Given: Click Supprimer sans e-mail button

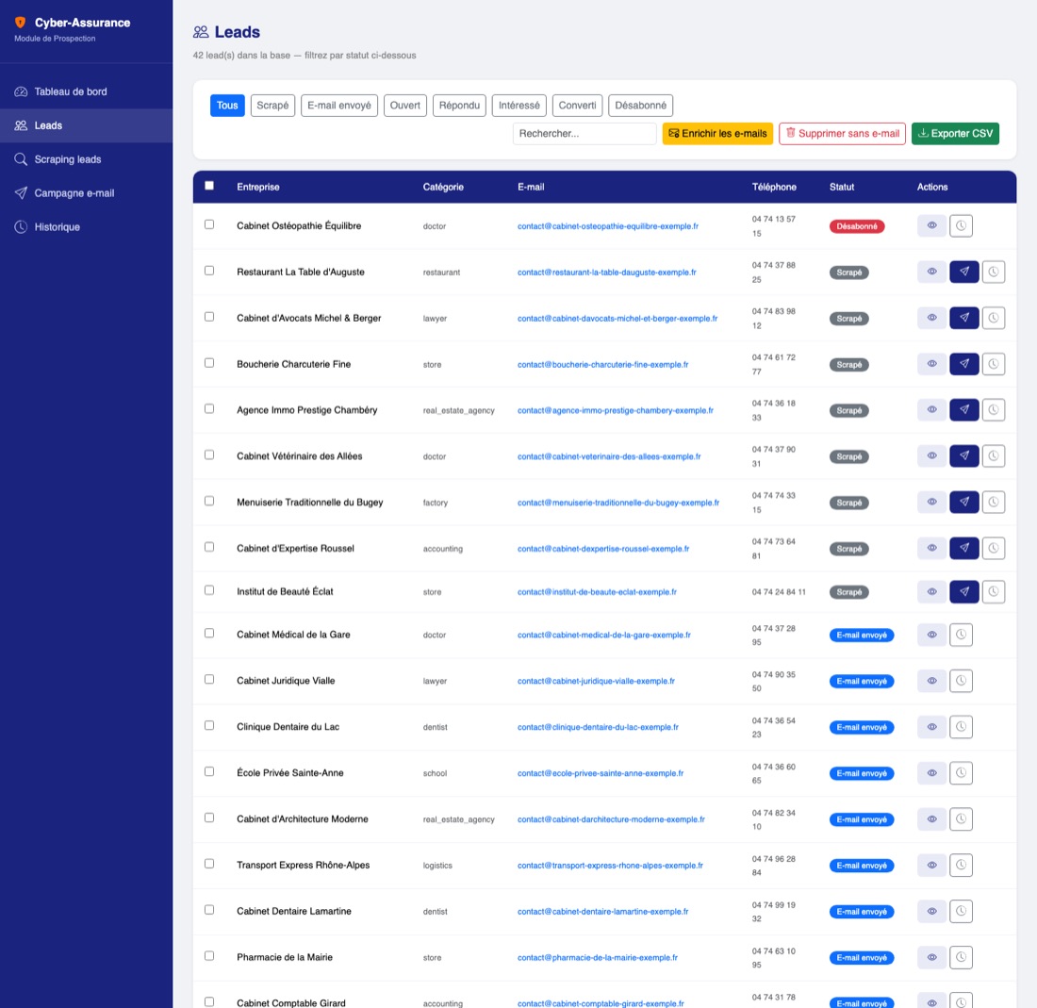Looking at the screenshot, I should point(842,134).
